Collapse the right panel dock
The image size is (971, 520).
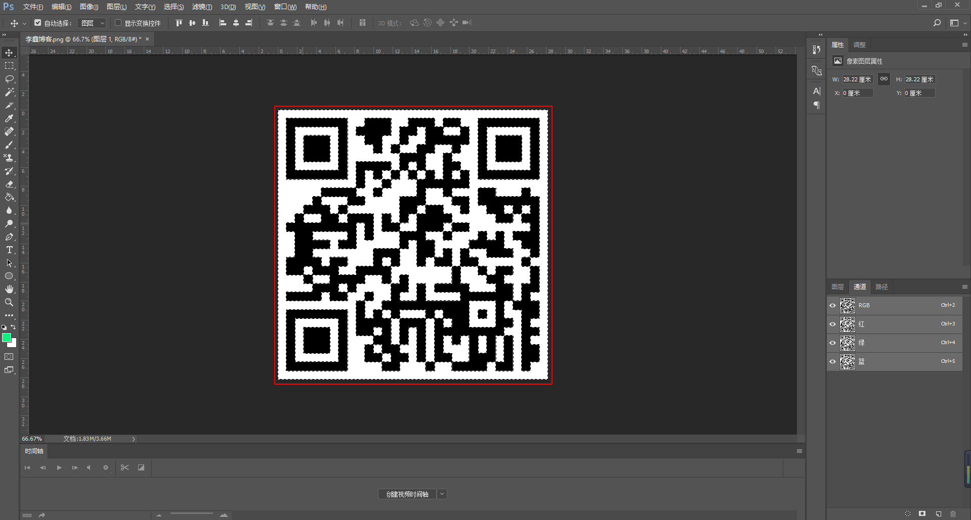[x=965, y=35]
